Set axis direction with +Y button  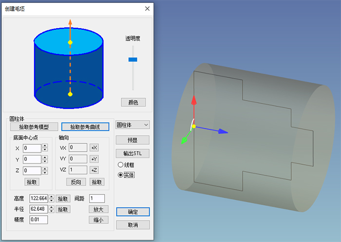tap(94, 159)
